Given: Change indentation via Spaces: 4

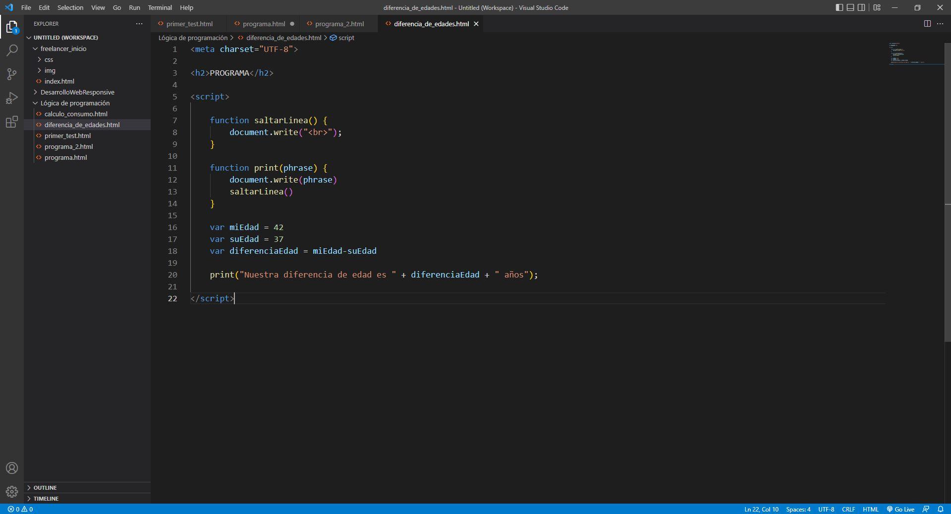Looking at the screenshot, I should pos(798,509).
